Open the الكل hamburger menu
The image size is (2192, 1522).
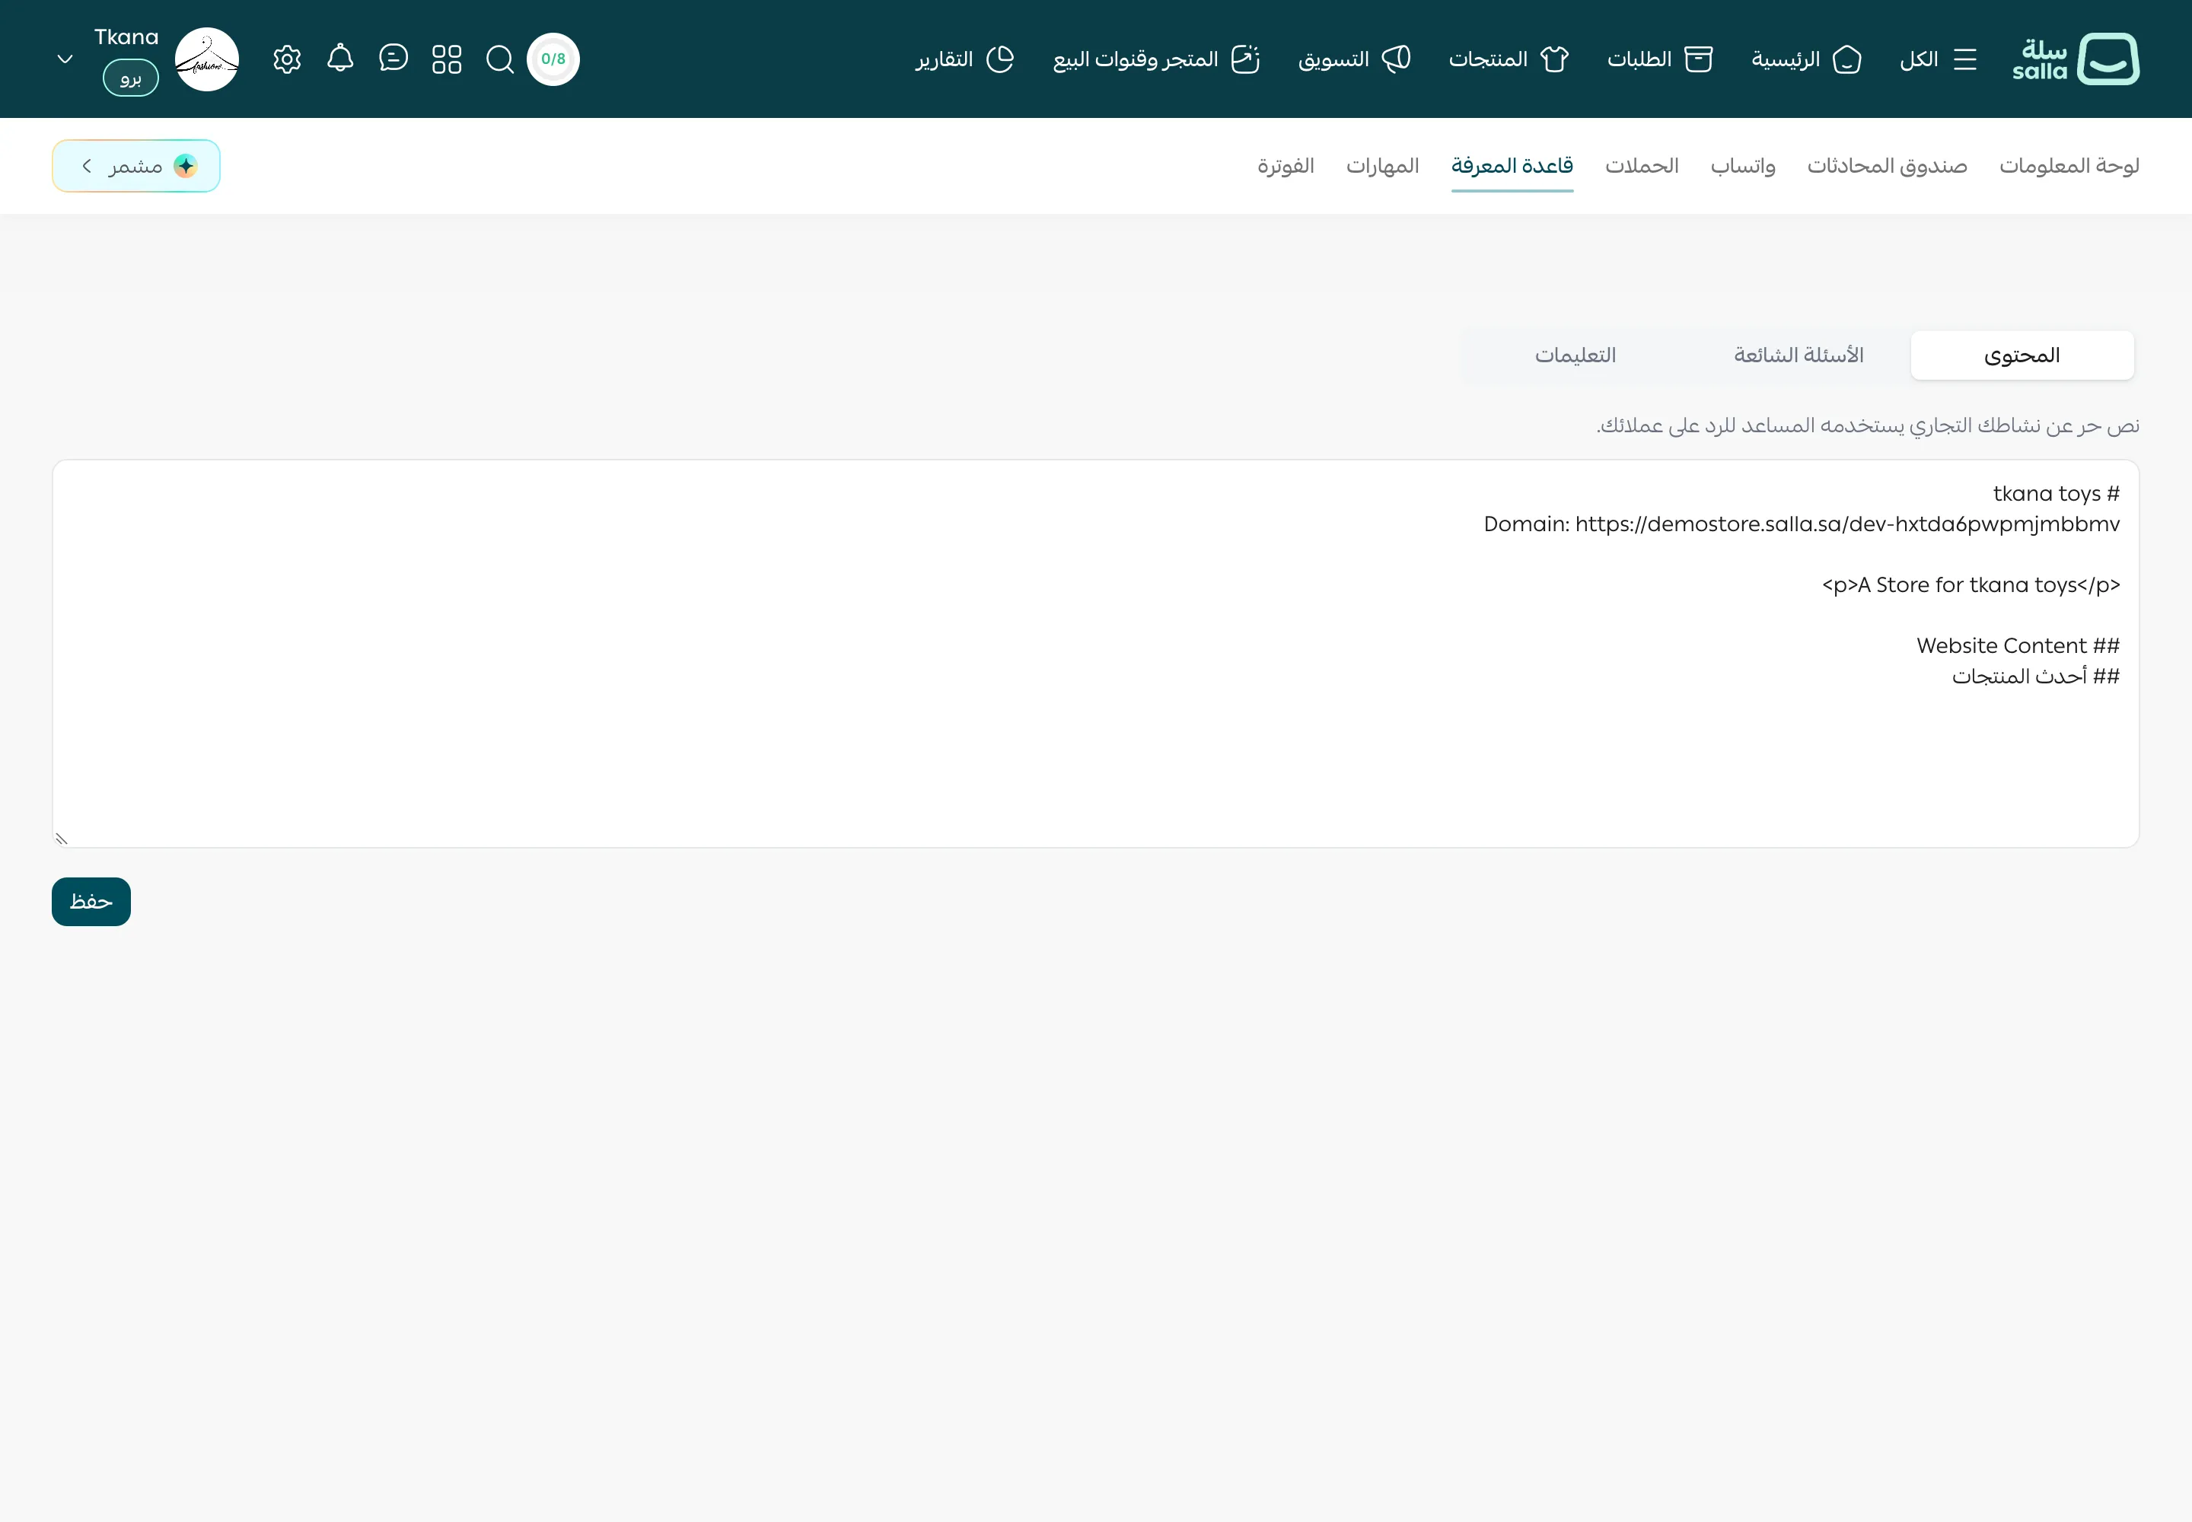pos(1937,59)
